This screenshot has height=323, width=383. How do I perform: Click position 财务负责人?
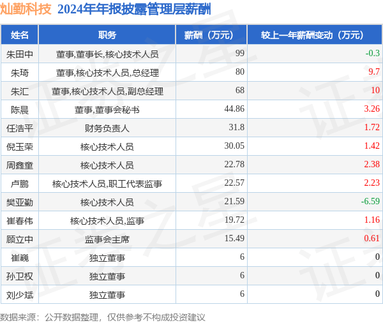click(107, 128)
